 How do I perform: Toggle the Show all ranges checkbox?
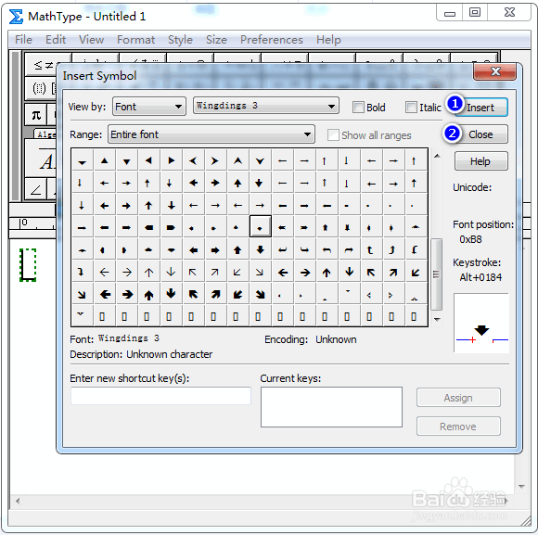333,135
